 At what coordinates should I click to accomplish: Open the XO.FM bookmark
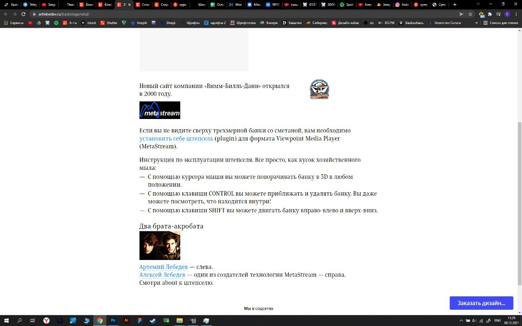coord(386,23)
